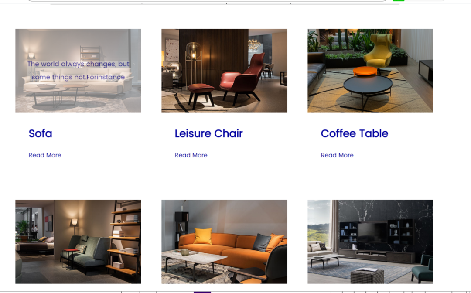
Task: Click the 'The world always changes' overlay caption
Action: 78,71
